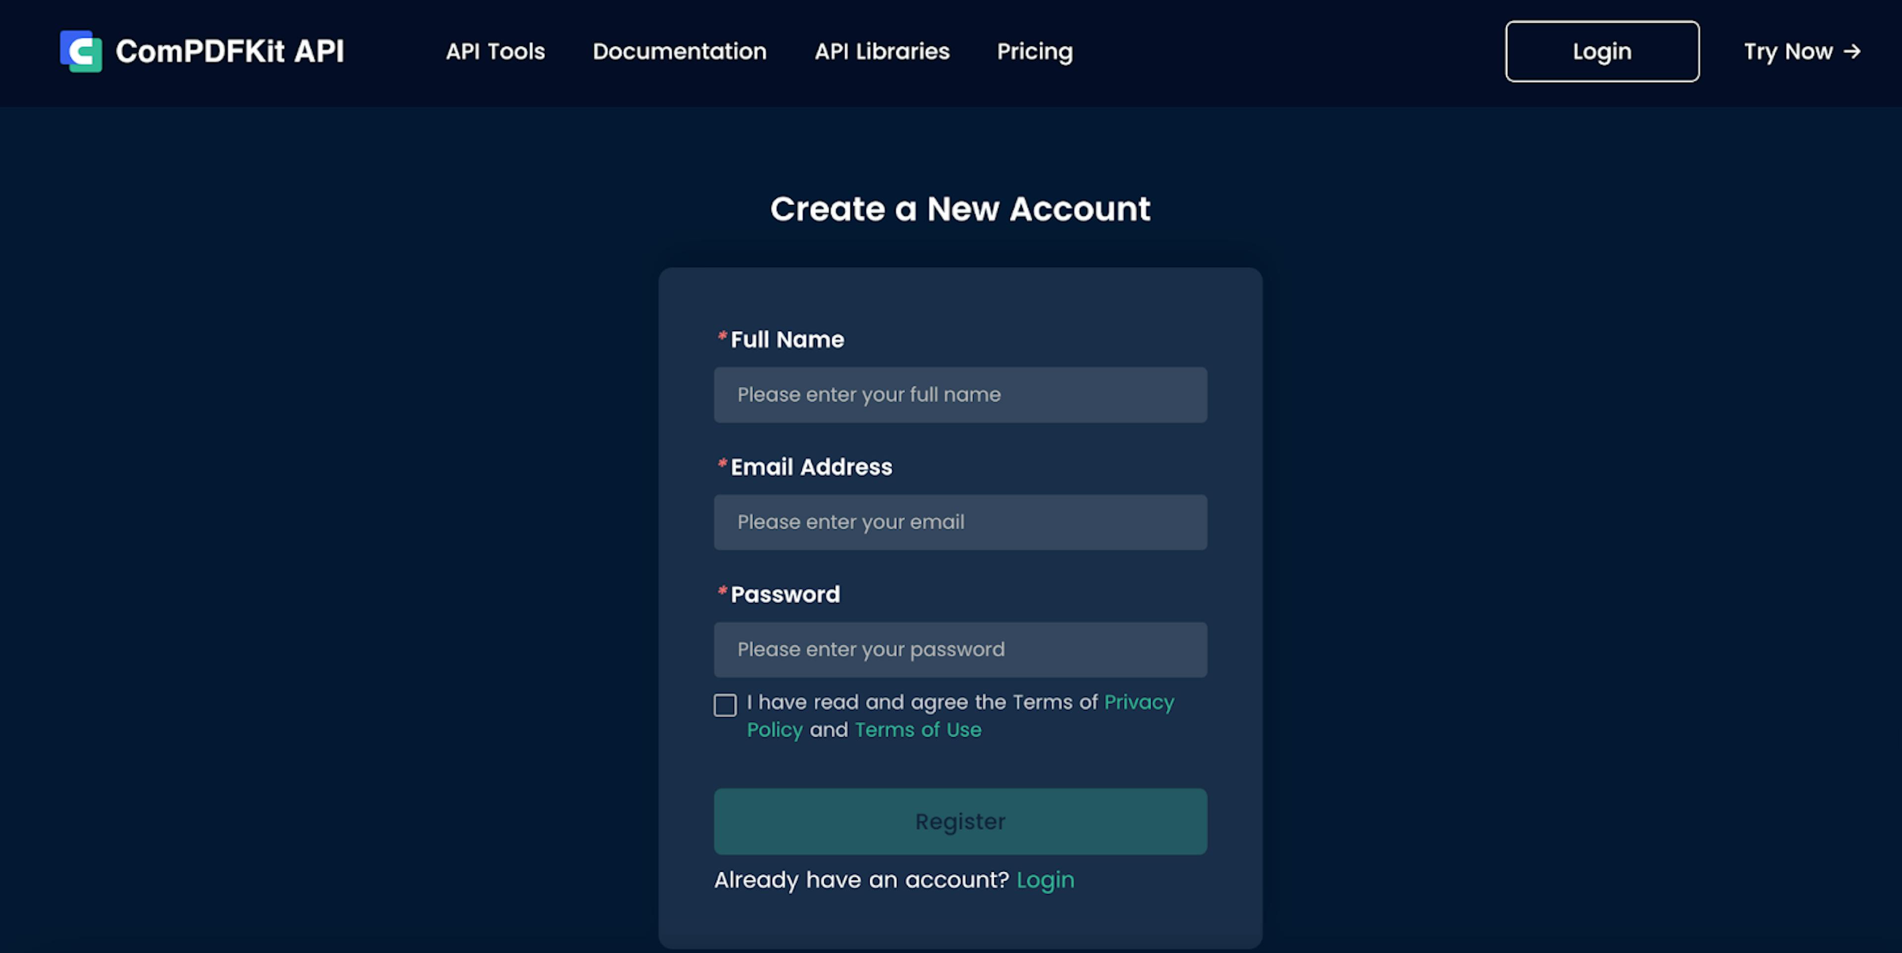Click the Full Name input field
The height and width of the screenshot is (953, 1902).
(x=961, y=394)
